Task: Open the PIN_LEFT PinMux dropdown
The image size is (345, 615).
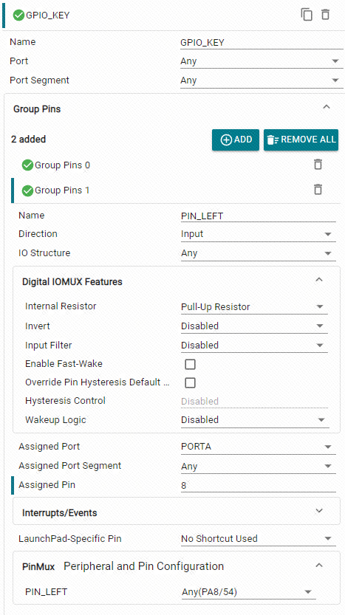Action: pyautogui.click(x=248, y=592)
